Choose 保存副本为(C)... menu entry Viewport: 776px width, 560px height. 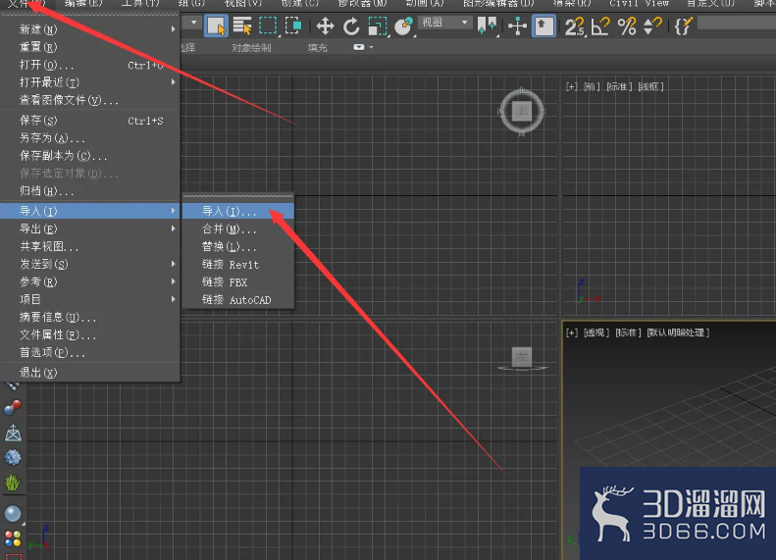click(90, 156)
